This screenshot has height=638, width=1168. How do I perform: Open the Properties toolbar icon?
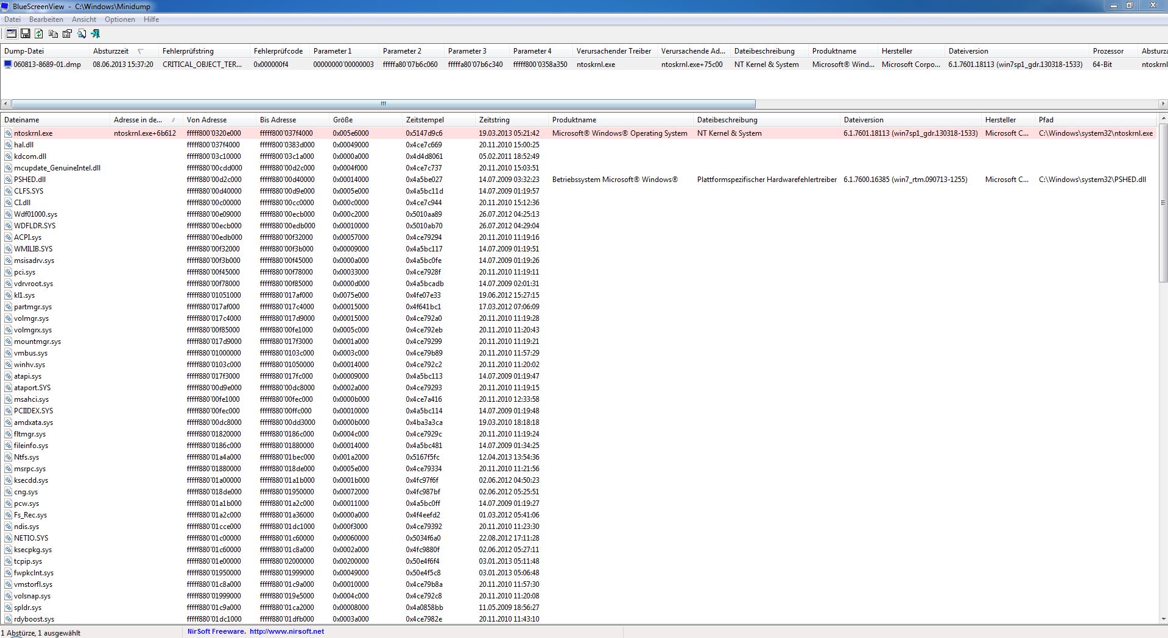pos(67,34)
